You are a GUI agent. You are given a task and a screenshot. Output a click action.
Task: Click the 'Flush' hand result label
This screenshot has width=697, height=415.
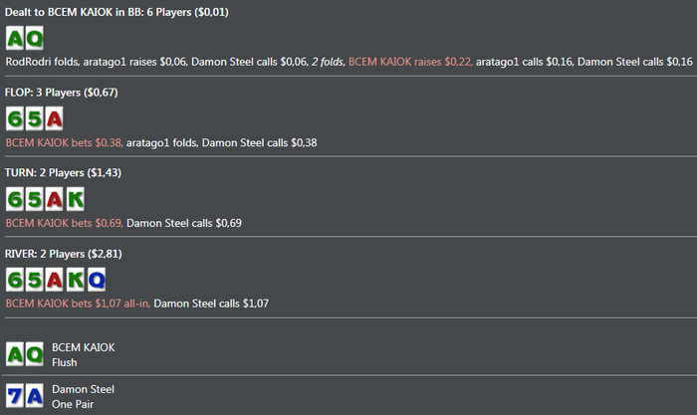pos(65,363)
